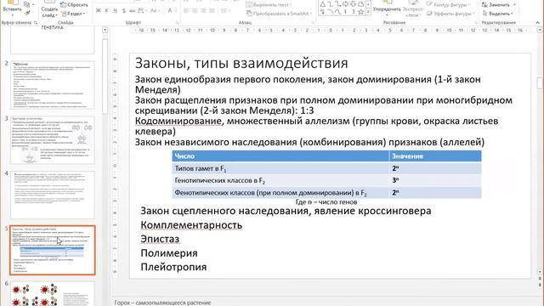Center align text in paragraph group

[x=195, y=11]
